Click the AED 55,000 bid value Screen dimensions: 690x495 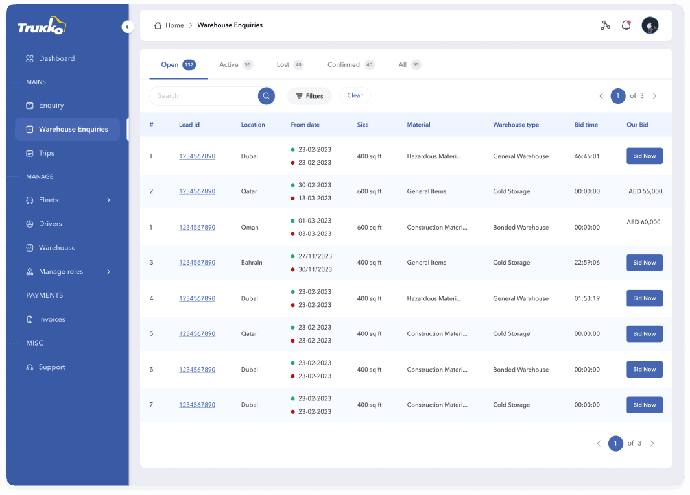coord(645,191)
